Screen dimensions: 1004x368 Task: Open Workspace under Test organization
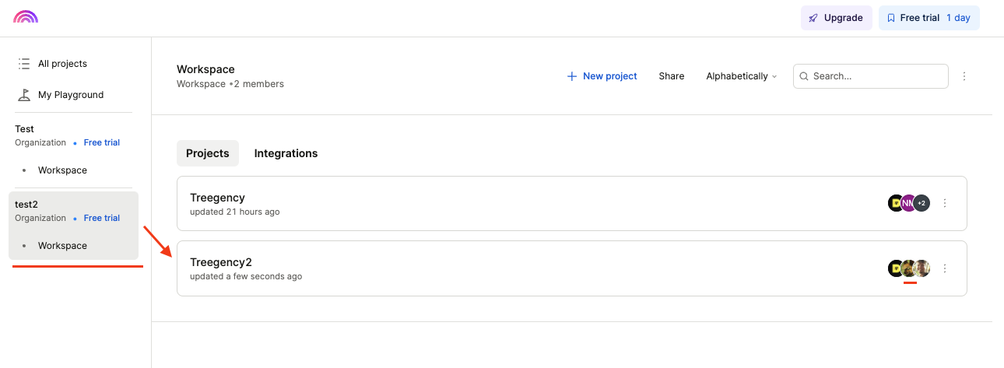point(62,170)
